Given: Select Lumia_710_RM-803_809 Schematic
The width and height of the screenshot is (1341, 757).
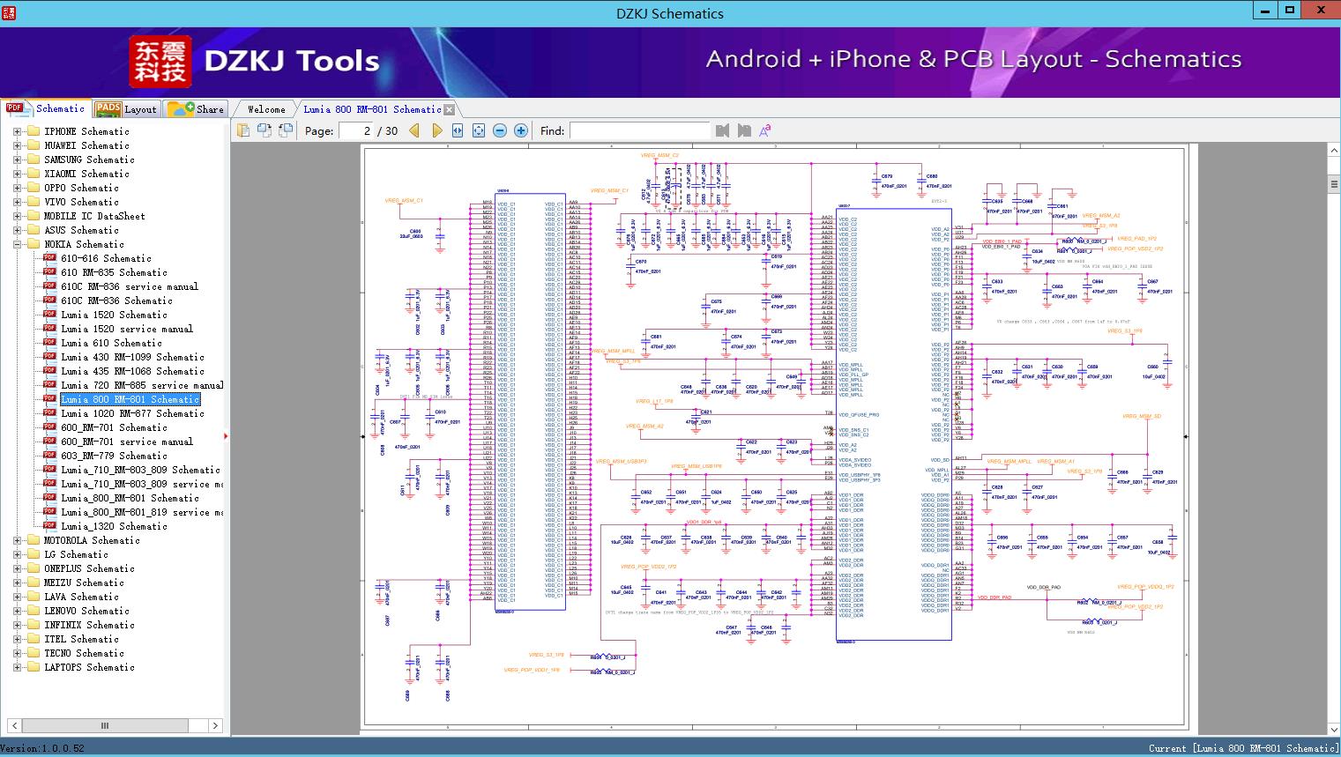Looking at the screenshot, I should point(140,470).
